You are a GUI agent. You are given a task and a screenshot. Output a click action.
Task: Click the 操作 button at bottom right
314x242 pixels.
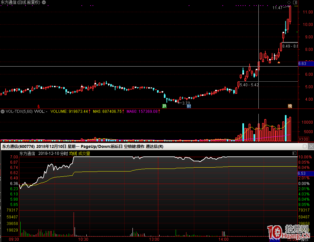[x=305, y=240]
